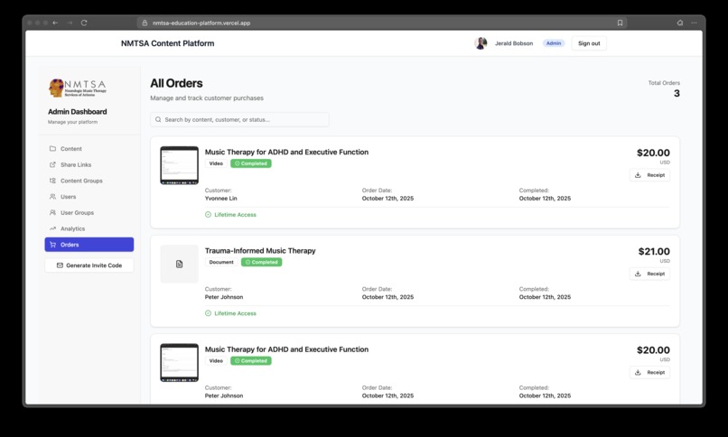728x437 pixels.
Task: Click the NMTSA Content Platform title
Action: (x=168, y=43)
